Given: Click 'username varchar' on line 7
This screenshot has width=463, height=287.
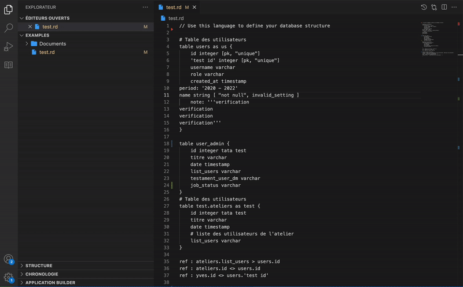Looking at the screenshot, I should tap(212, 68).
